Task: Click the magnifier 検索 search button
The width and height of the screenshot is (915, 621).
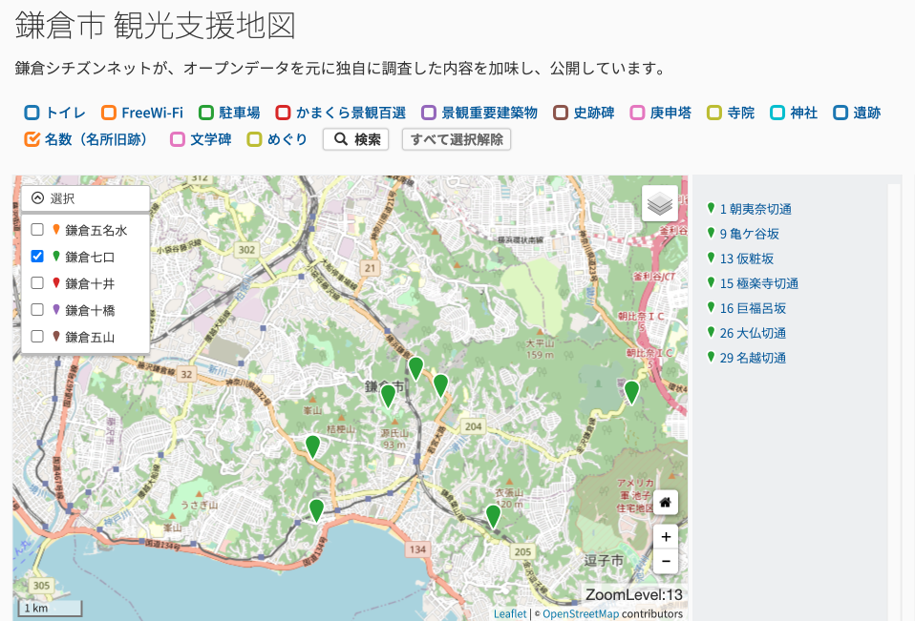Action: point(356,139)
